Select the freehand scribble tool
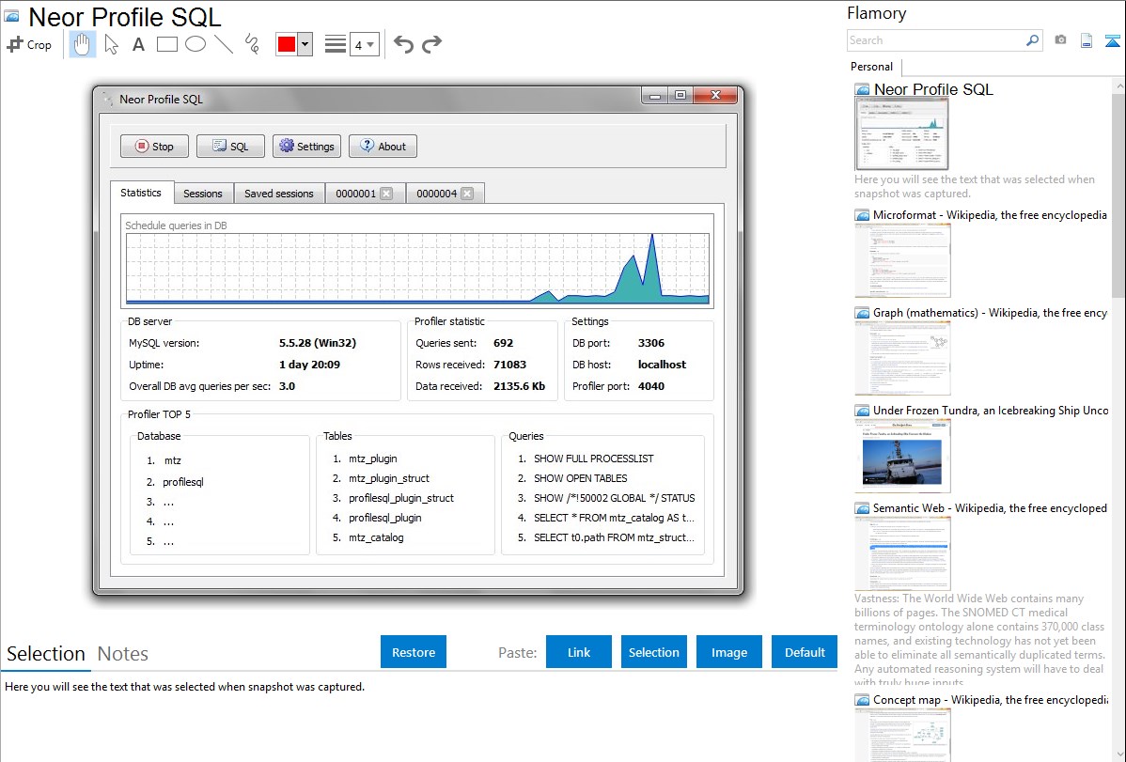The height and width of the screenshot is (762, 1126). click(252, 44)
